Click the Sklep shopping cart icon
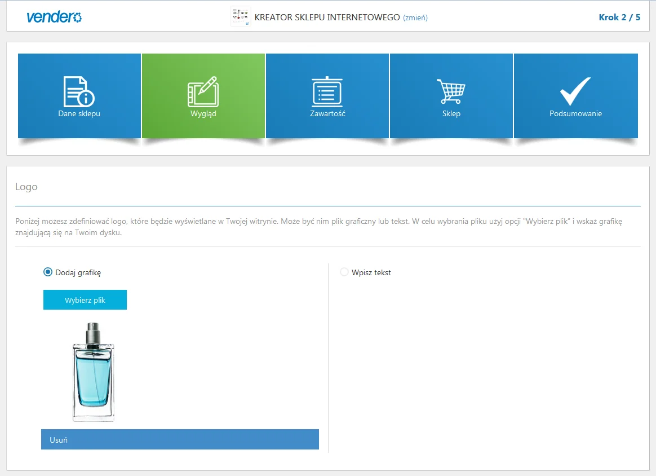 pos(451,91)
